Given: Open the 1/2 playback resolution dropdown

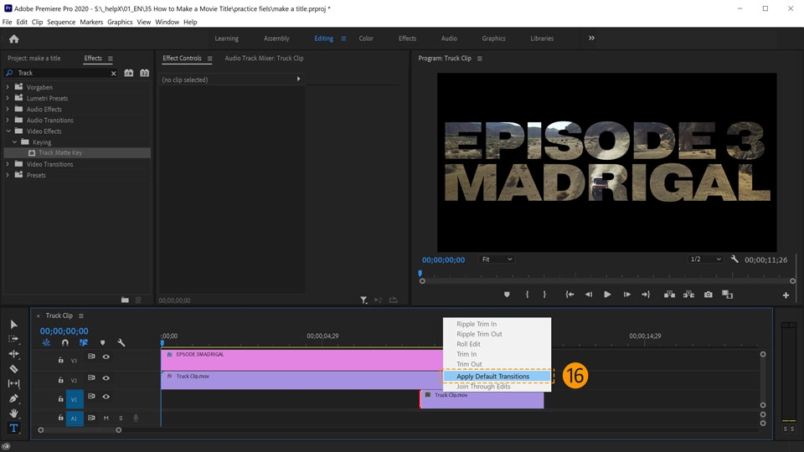Looking at the screenshot, I should point(705,259).
